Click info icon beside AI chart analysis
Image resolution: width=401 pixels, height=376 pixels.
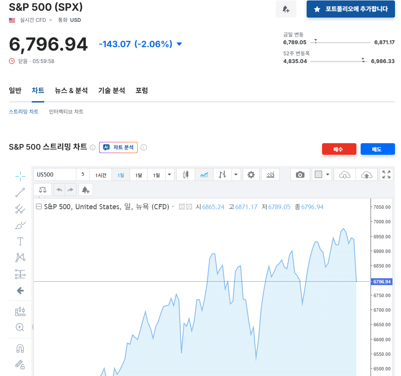coord(144,147)
